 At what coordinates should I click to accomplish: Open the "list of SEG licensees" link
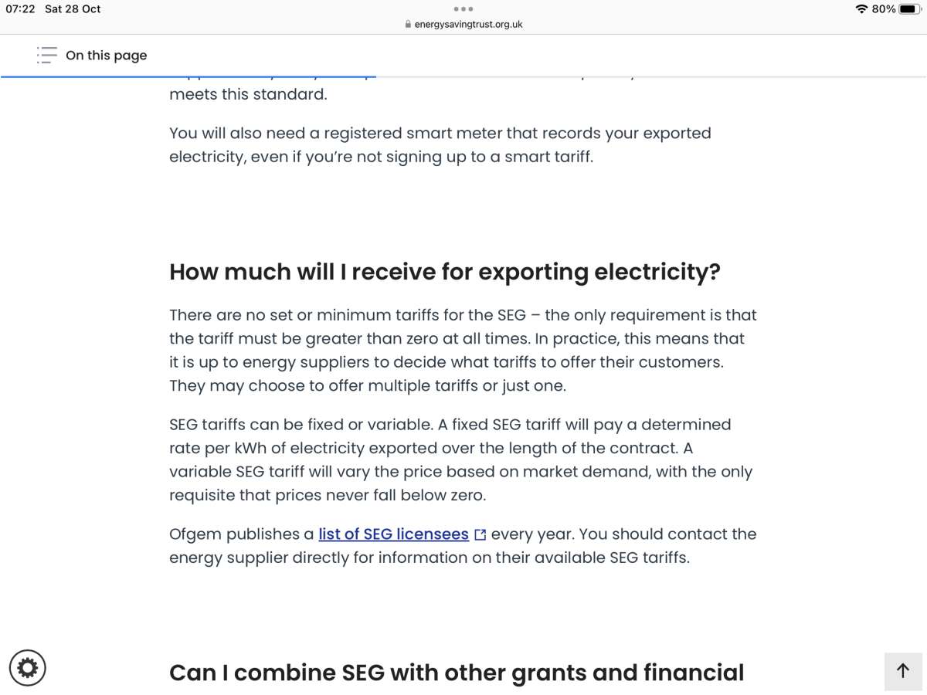coord(394,534)
